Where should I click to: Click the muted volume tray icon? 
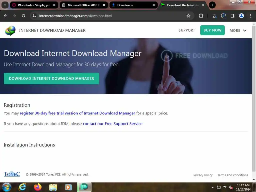click(x=231, y=187)
